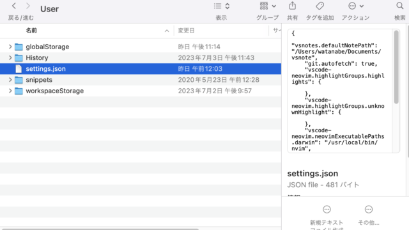This screenshot has width=409, height=230.
Task: Click the settings.json title in preview pane
Action: pyautogui.click(x=313, y=174)
